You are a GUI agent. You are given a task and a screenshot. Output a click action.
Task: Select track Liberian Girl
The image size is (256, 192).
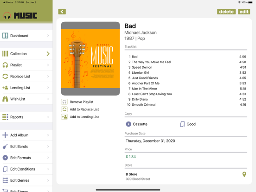[x=186, y=72]
